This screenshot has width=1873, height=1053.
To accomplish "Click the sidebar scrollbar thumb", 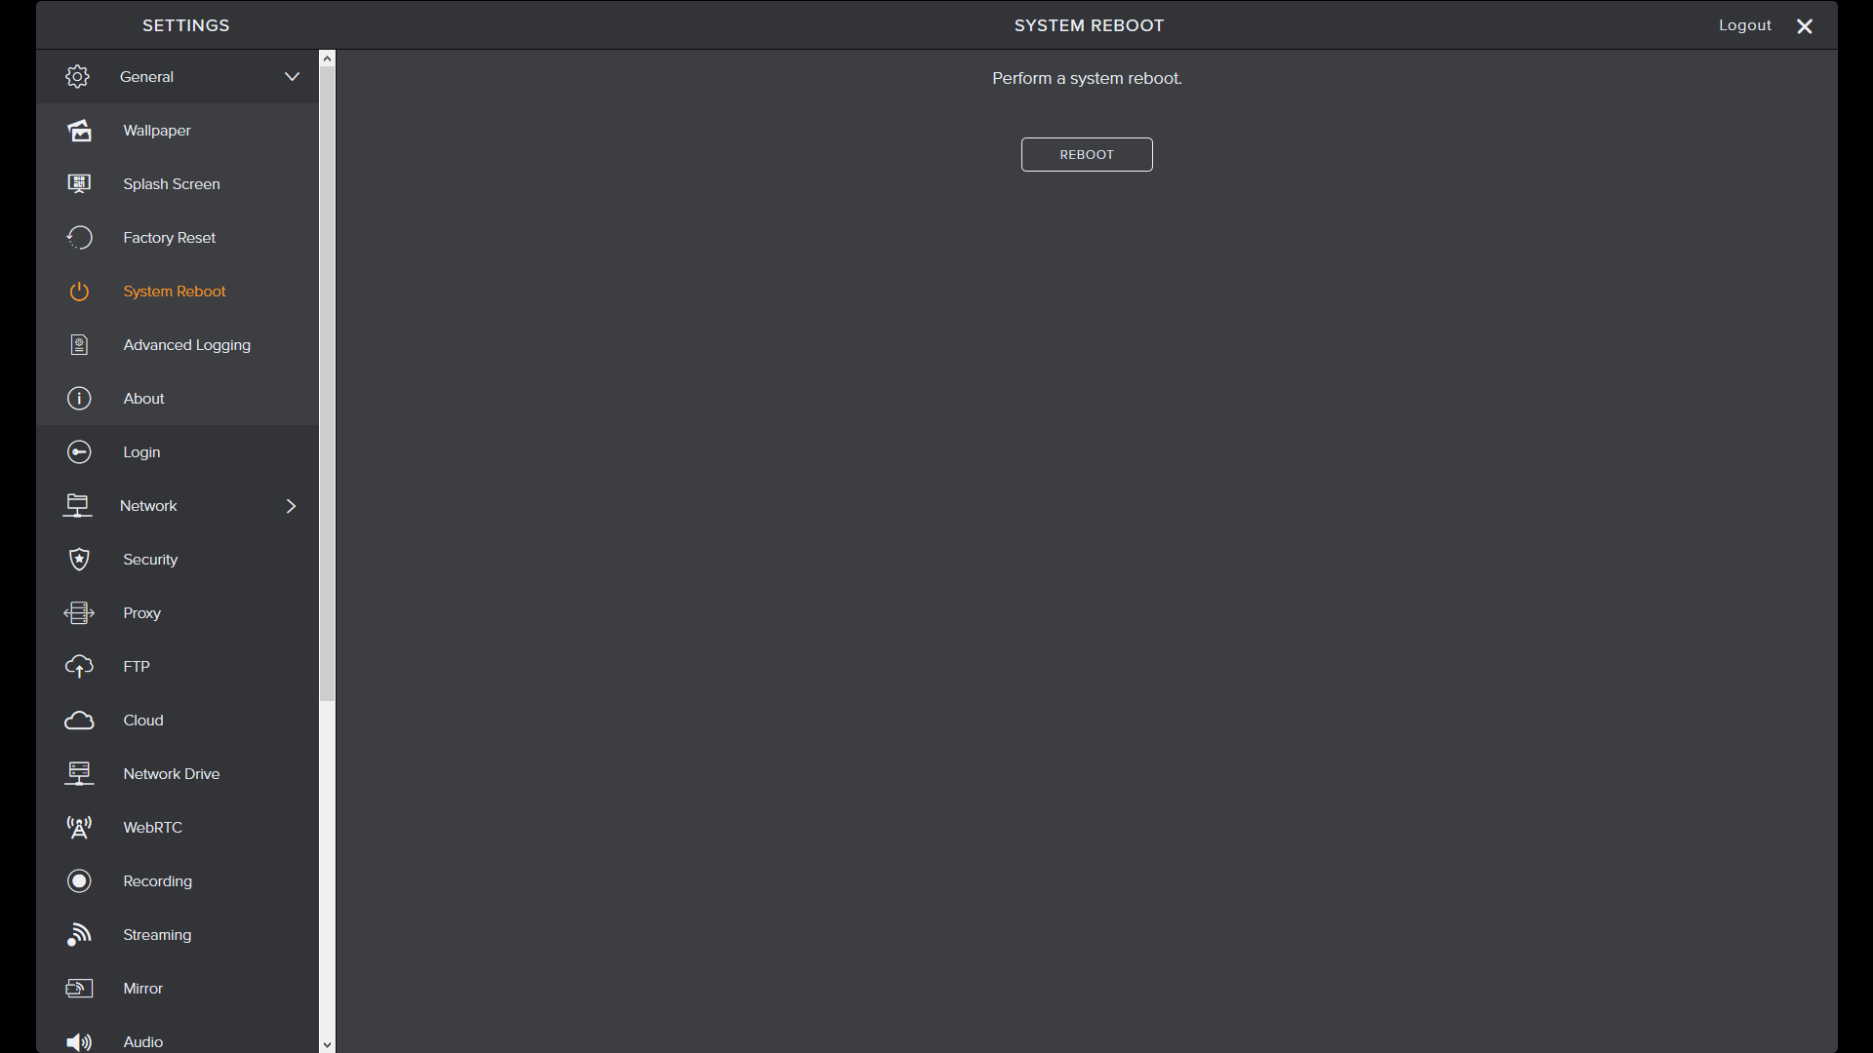I will [327, 384].
